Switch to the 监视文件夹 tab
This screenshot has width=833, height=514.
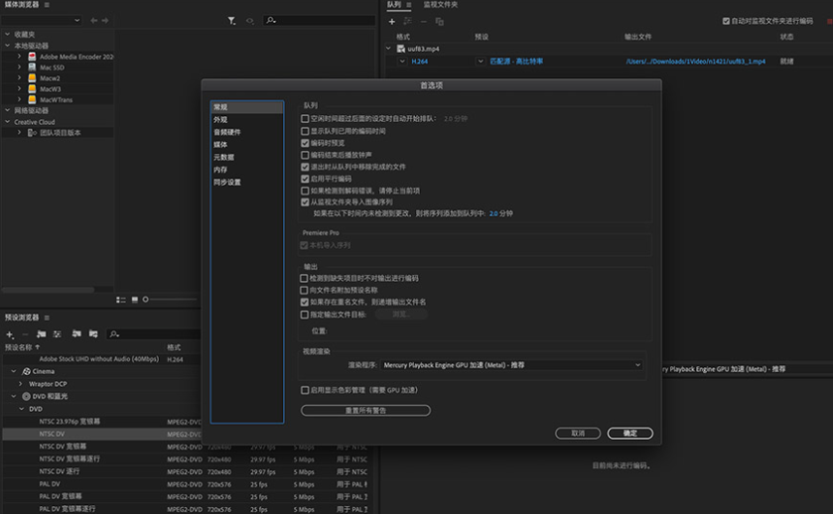[x=441, y=5]
